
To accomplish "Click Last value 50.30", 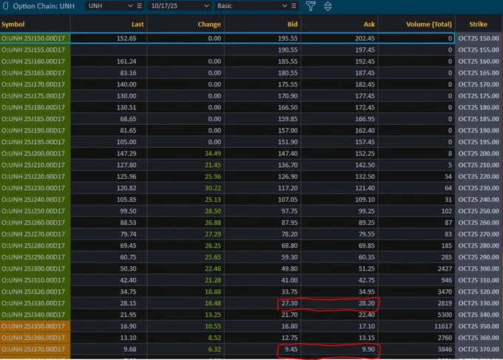I will click(x=128, y=268).
